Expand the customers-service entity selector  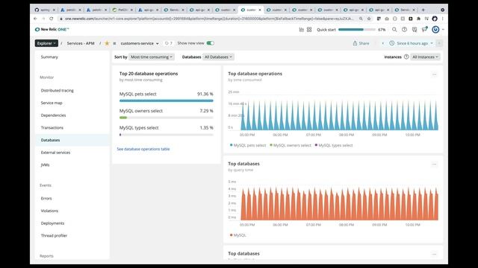140,43
